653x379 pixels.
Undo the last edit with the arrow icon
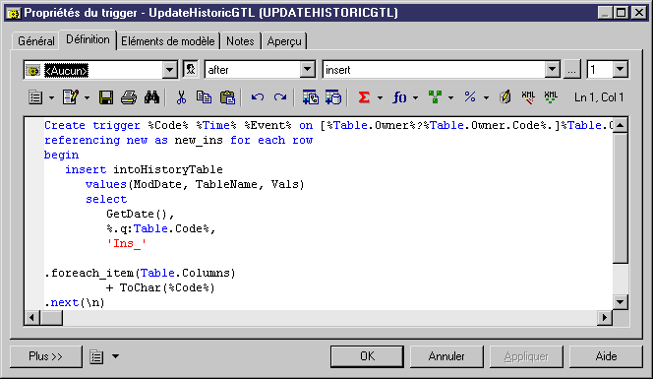[x=258, y=97]
